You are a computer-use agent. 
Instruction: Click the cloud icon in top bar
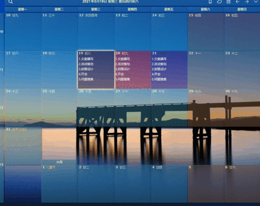tap(219, 2)
